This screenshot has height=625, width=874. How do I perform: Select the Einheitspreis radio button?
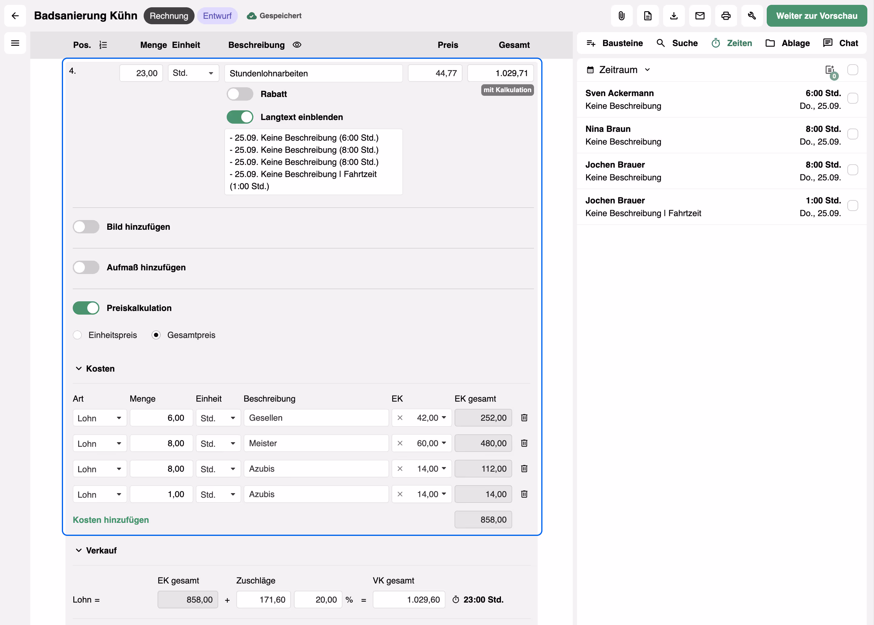77,335
